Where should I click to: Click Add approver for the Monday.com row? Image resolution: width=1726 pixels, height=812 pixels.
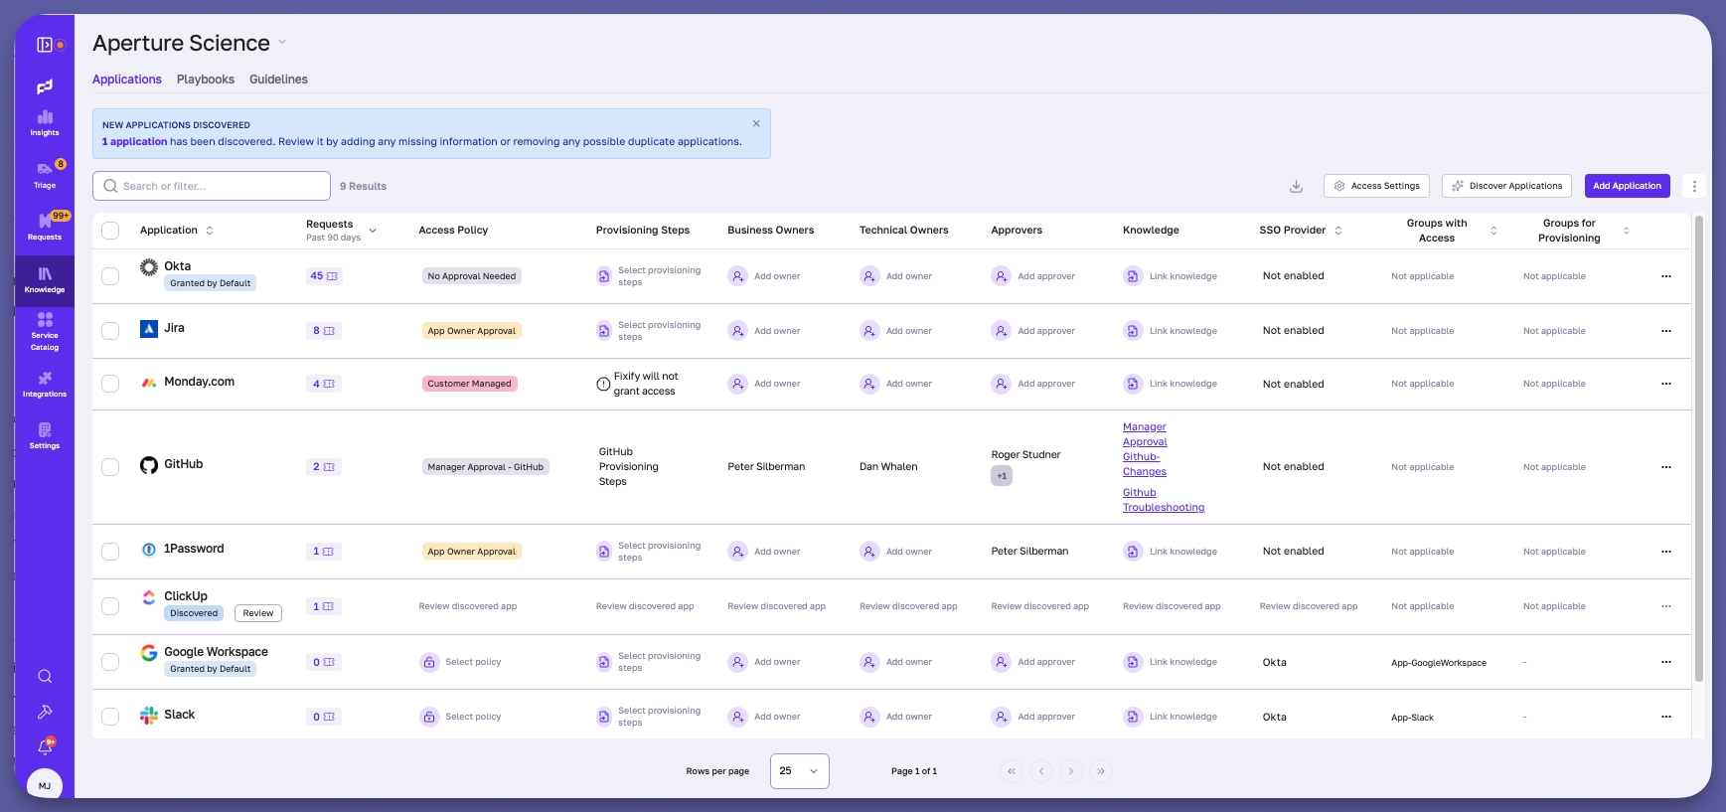(x=1033, y=384)
